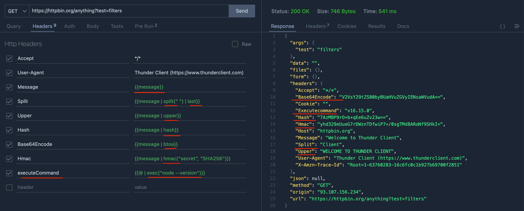524x211 pixels.
Task: Click the Base64Encode response value
Action: click(392, 97)
